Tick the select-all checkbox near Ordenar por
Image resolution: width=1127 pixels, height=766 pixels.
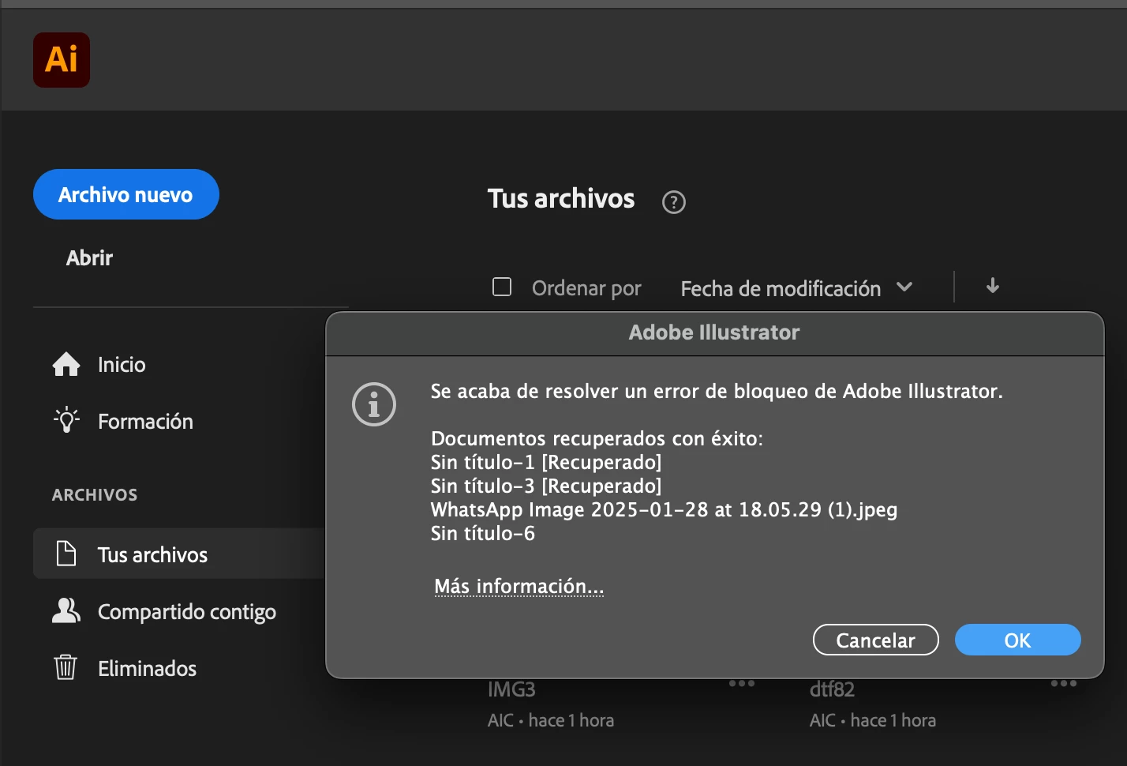tap(502, 287)
